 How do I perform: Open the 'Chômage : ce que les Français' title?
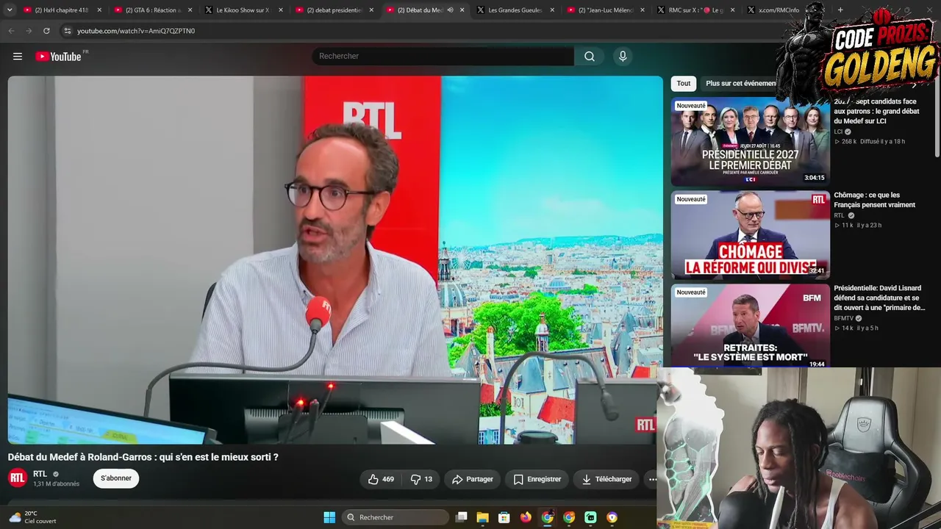pyautogui.click(x=874, y=200)
